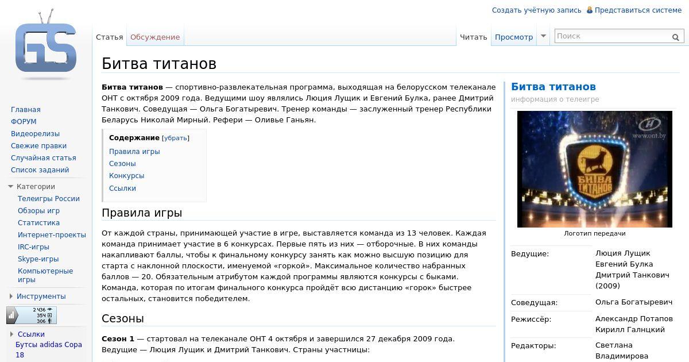This screenshot has width=689, height=362.
Task: Click Бутсы adidas Copa 18 link
Action: coord(49,349)
